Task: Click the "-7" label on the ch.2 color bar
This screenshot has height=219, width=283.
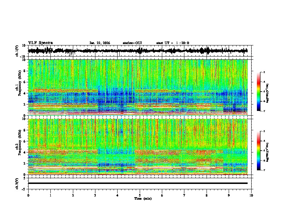Action: [x=263, y=170]
